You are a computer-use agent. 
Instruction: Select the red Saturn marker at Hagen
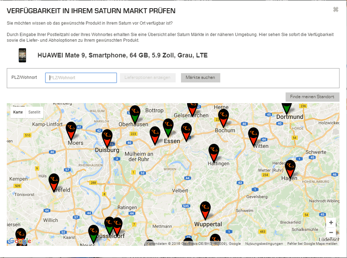pyautogui.click(x=290, y=169)
